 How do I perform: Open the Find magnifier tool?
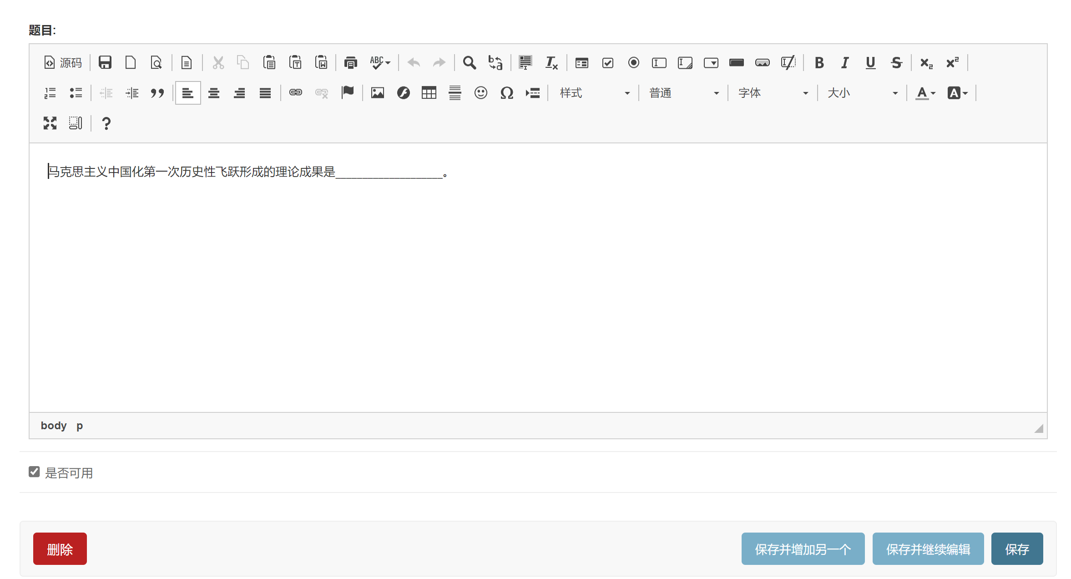(x=469, y=62)
